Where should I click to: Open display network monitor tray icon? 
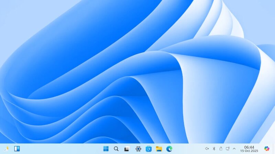click(228, 149)
